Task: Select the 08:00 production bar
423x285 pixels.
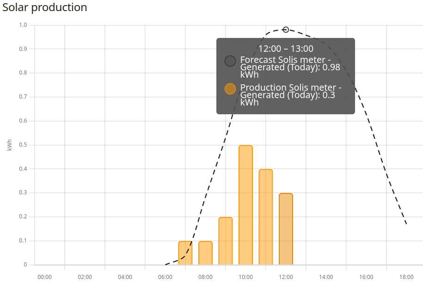Action: coord(205,253)
